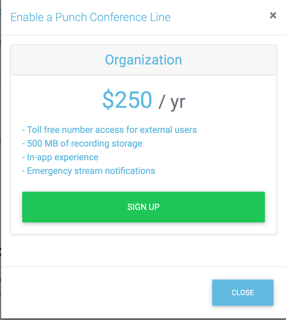Image resolution: width=286 pixels, height=320 pixels.
Task: Click the 'Enable a Punch Conference Line' title
Action: pyautogui.click(x=90, y=17)
